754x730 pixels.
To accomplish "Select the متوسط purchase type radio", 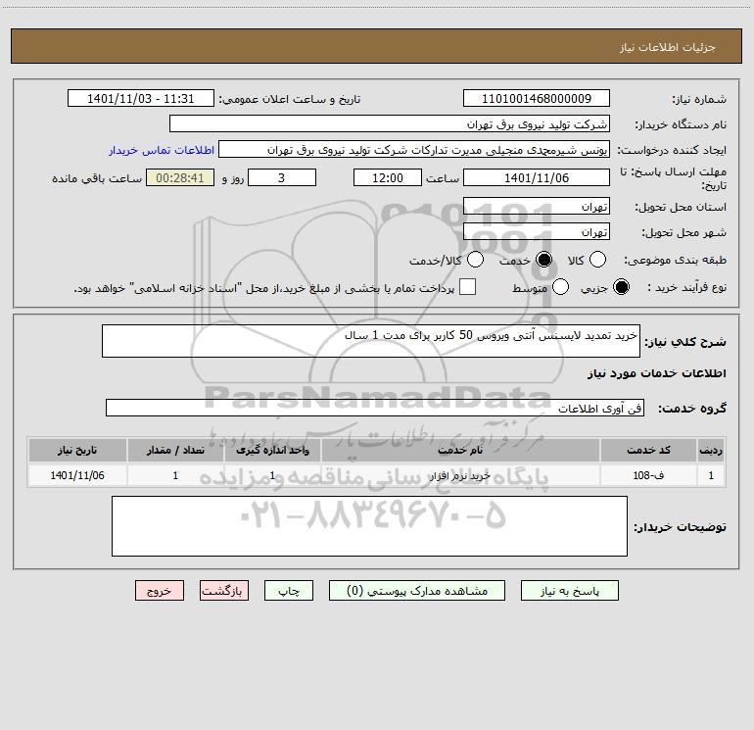I will point(560,287).
